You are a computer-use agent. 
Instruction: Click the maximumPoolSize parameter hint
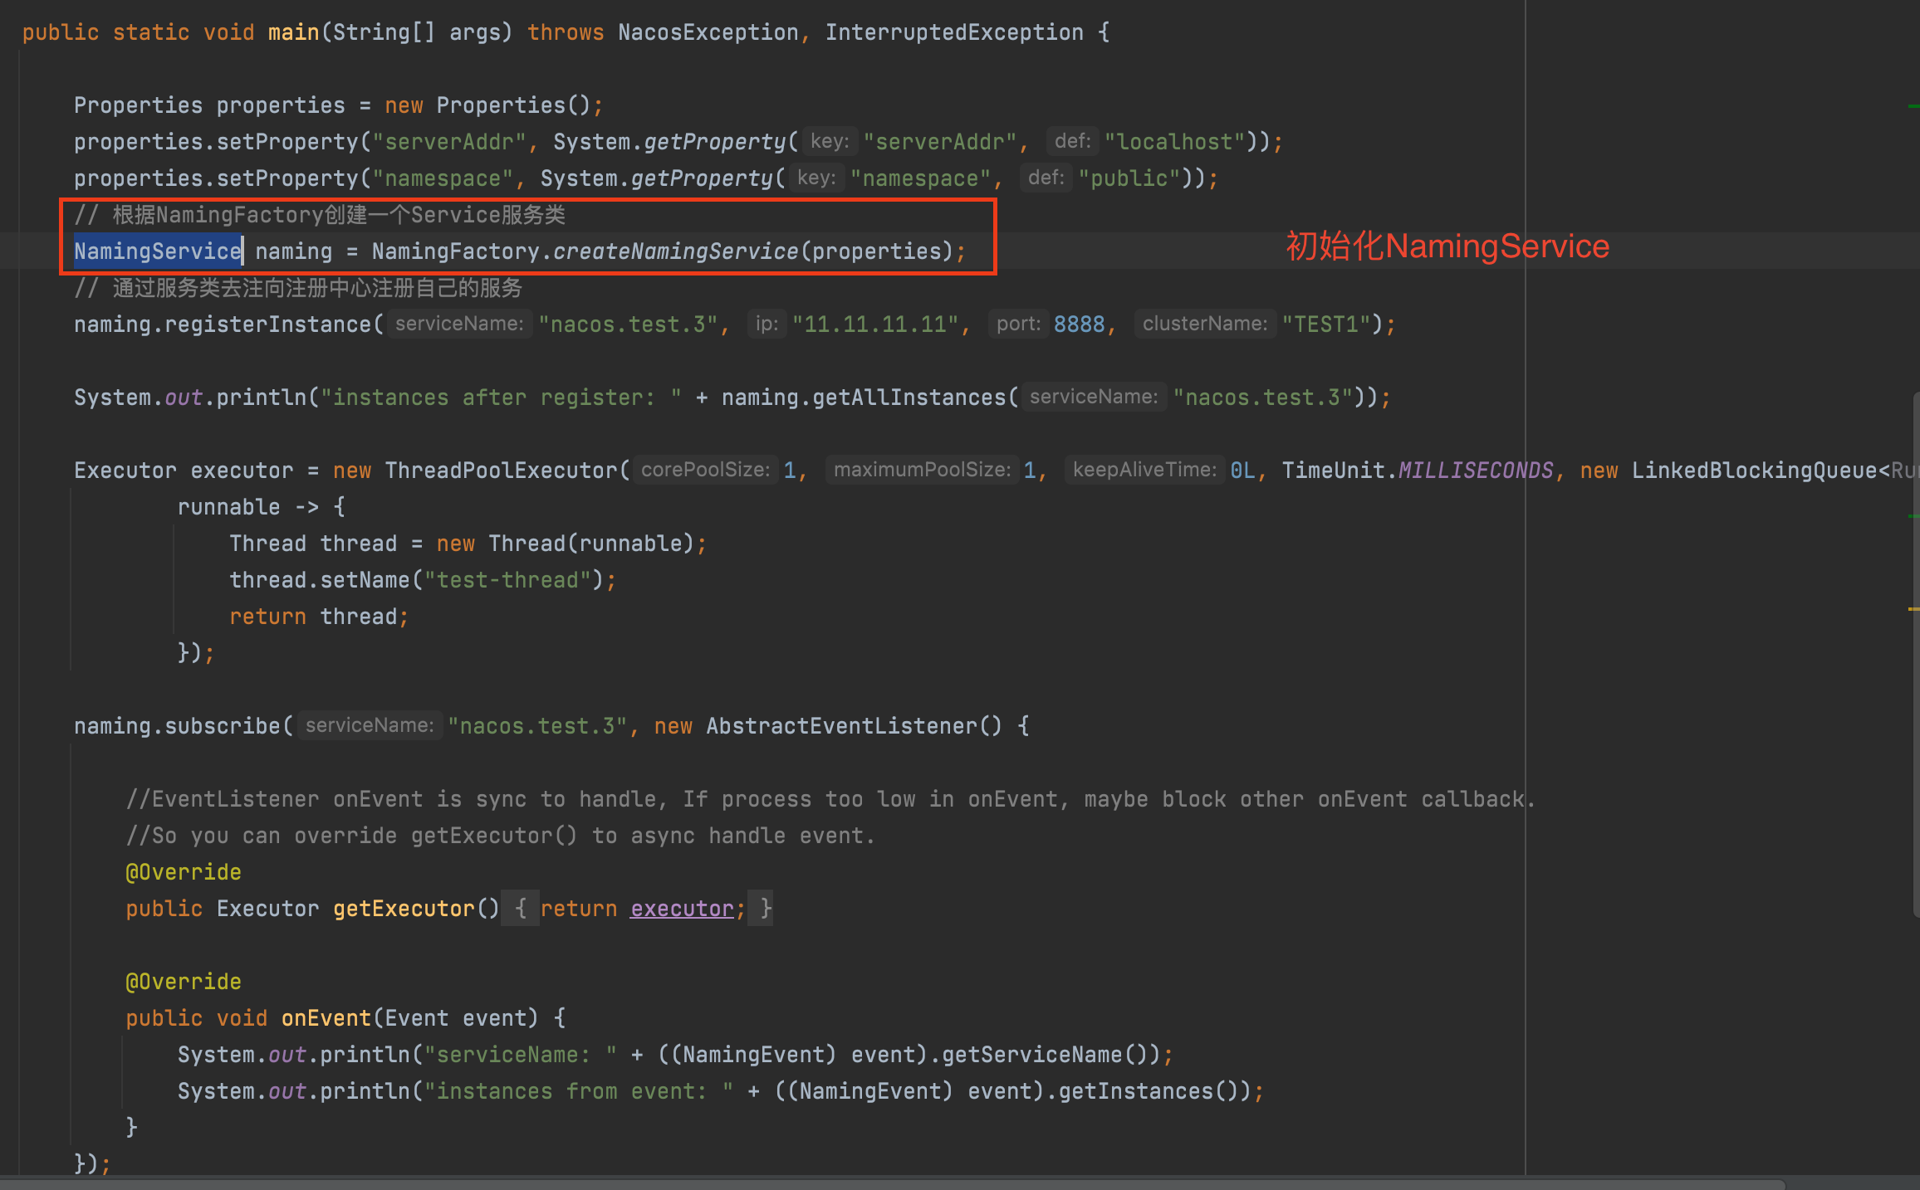point(922,471)
